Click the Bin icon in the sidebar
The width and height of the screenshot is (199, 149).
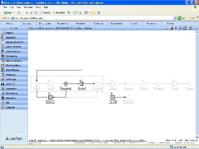3,103
